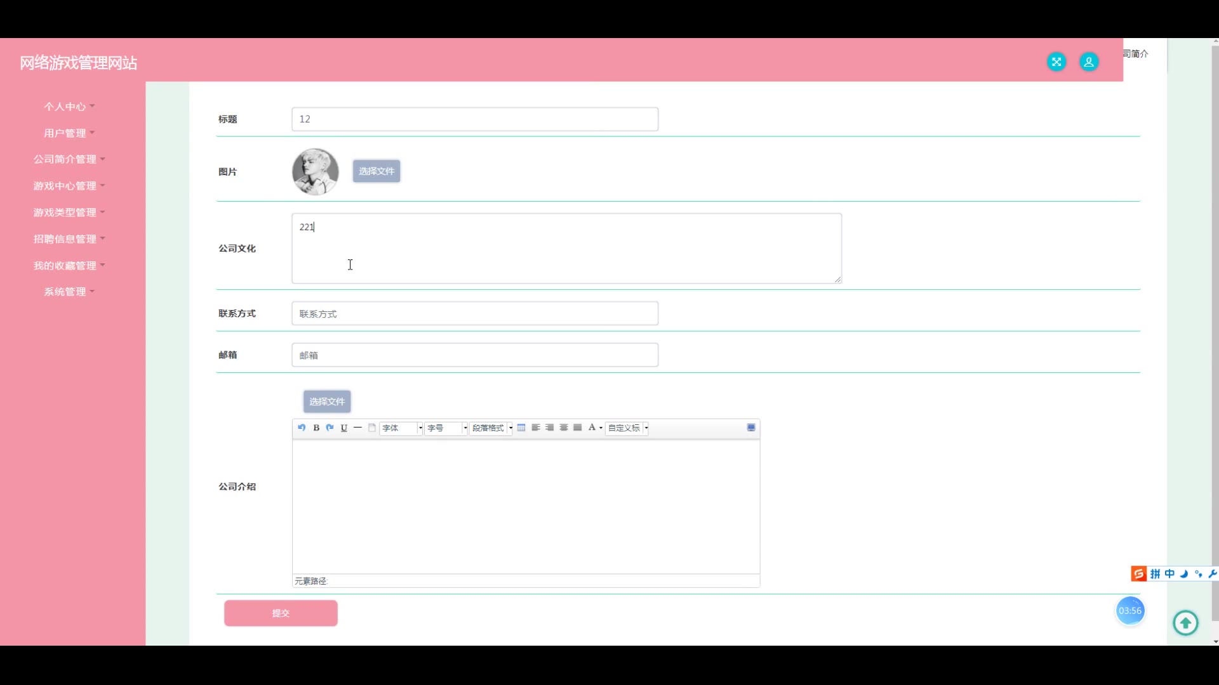The width and height of the screenshot is (1219, 685).
Task: Justify text in the editor toolbar
Action: click(x=578, y=428)
